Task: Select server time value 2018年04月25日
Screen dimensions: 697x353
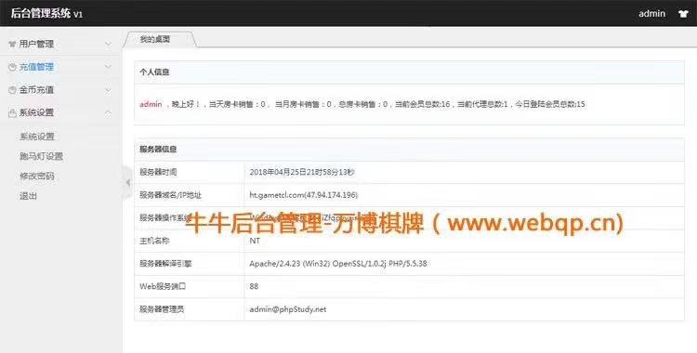Action: [x=302, y=172]
